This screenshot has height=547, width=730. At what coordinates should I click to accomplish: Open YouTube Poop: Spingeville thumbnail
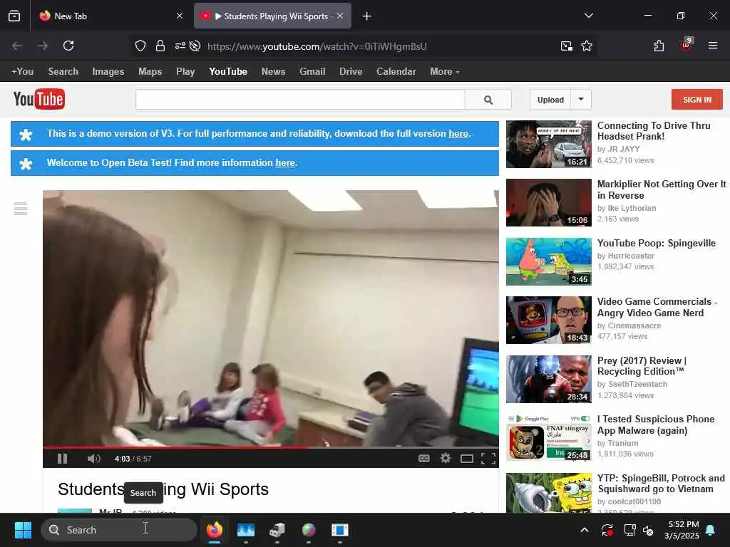click(x=549, y=261)
